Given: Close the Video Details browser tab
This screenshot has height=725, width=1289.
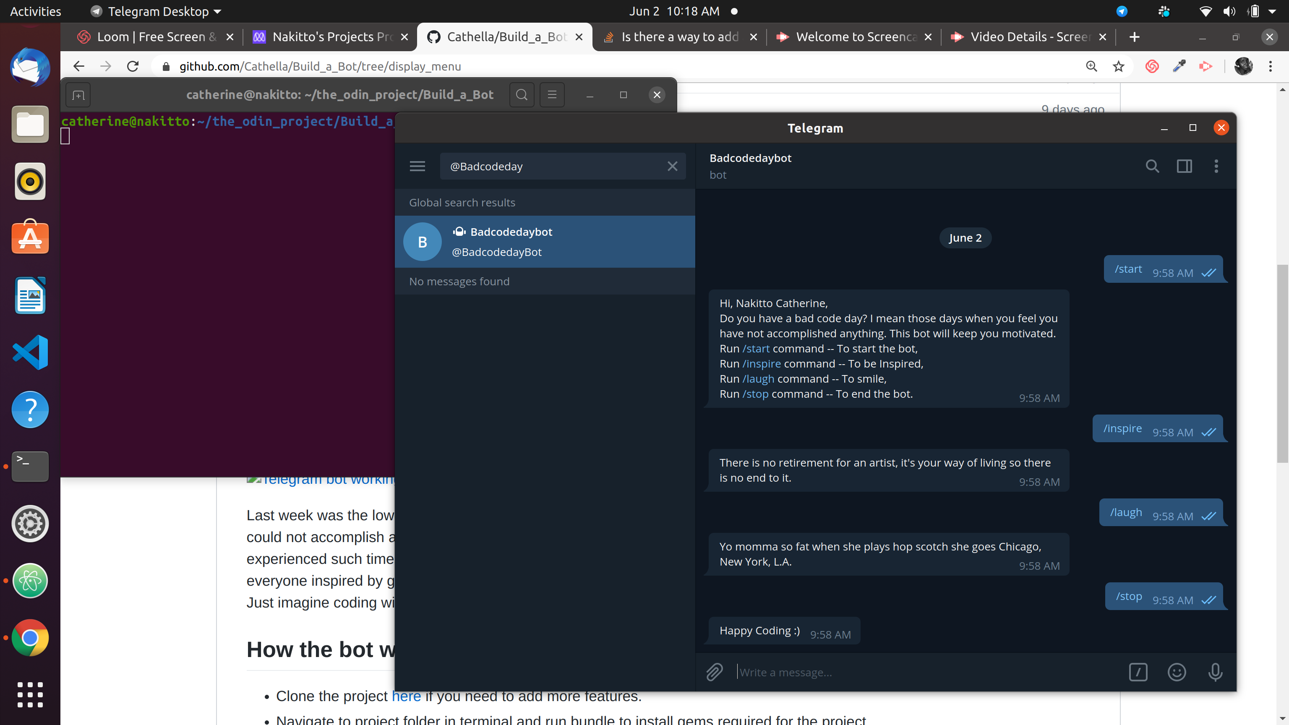Looking at the screenshot, I should click(1102, 37).
